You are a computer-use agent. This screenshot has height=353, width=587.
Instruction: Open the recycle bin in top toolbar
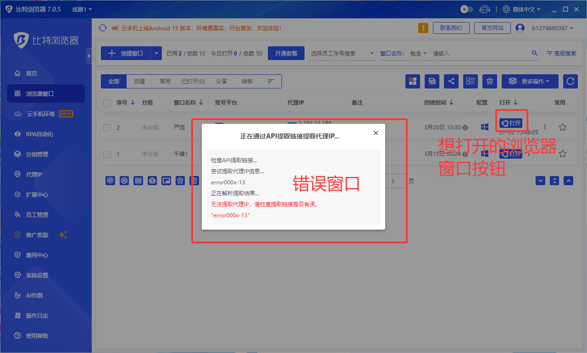pos(490,81)
